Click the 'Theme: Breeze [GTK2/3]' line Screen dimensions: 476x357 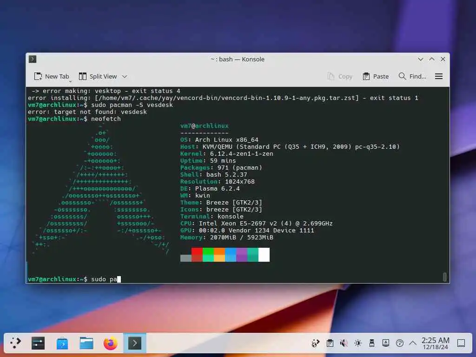(221, 203)
